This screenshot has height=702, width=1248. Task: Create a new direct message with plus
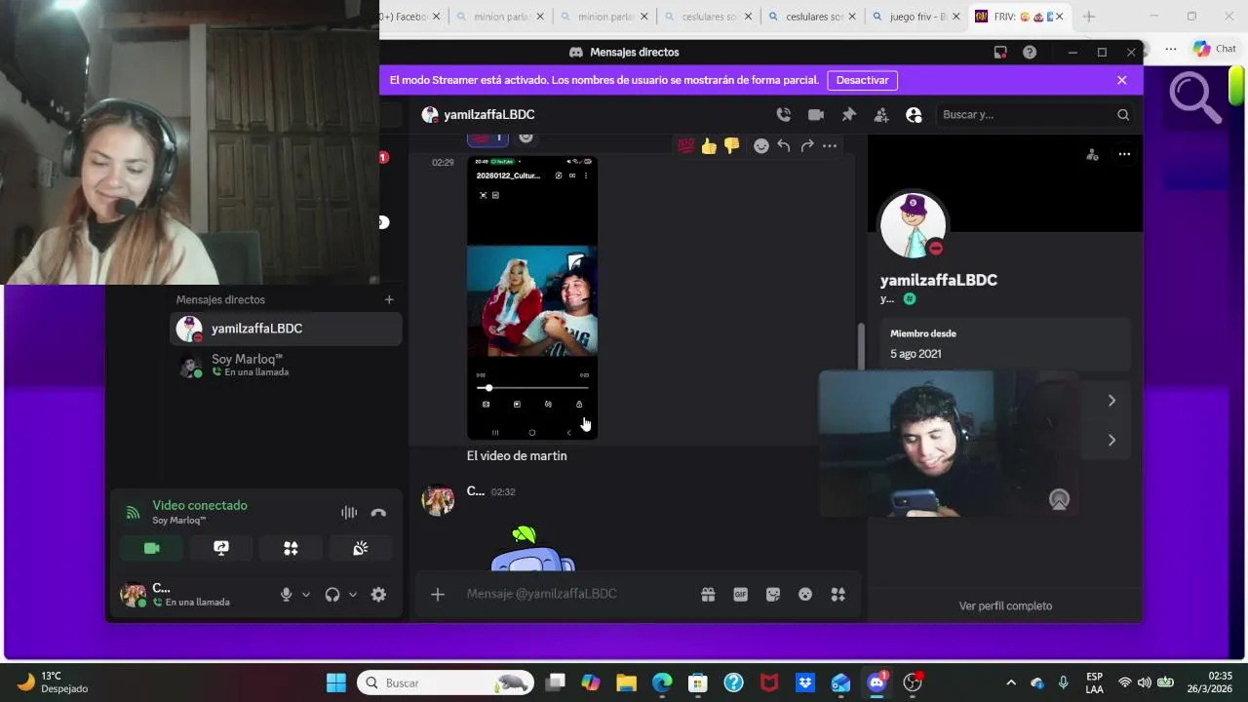click(x=389, y=299)
